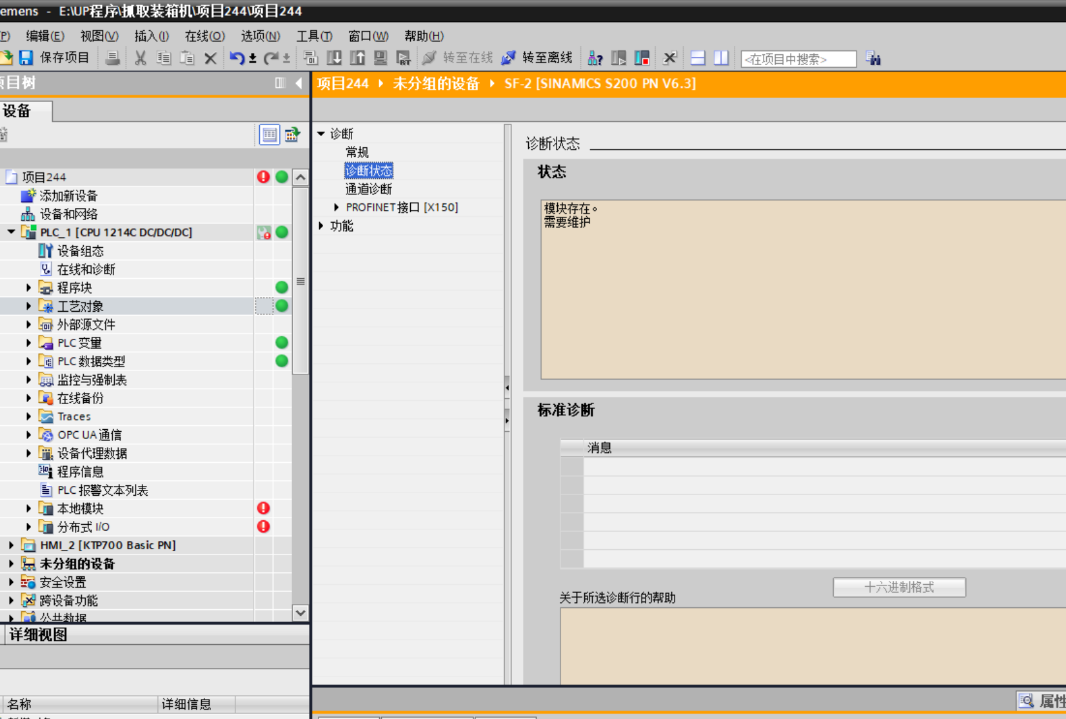Click the download to device icon
The width and height of the screenshot is (1066, 719).
[x=334, y=58]
